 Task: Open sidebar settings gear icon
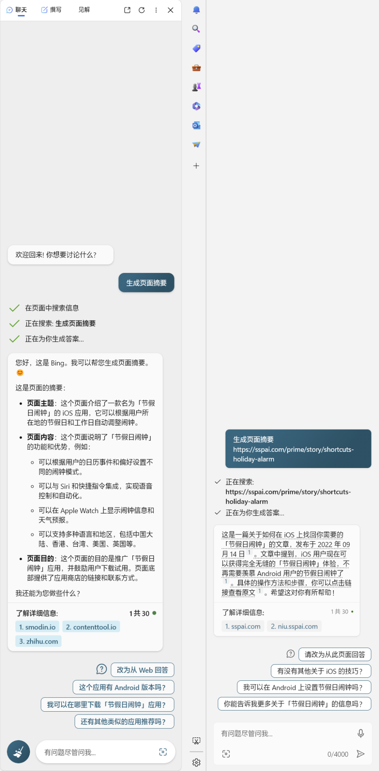click(x=196, y=762)
